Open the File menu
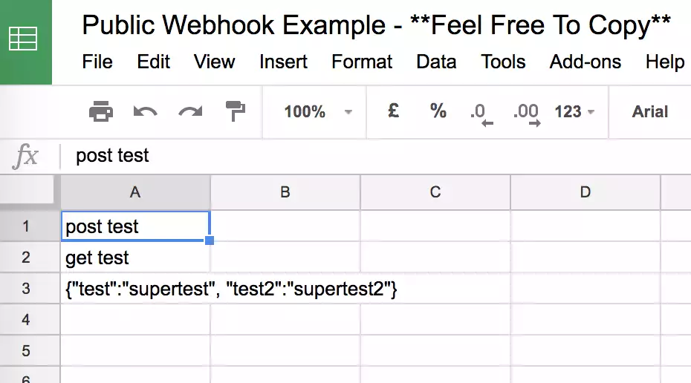The width and height of the screenshot is (691, 383). click(x=97, y=62)
